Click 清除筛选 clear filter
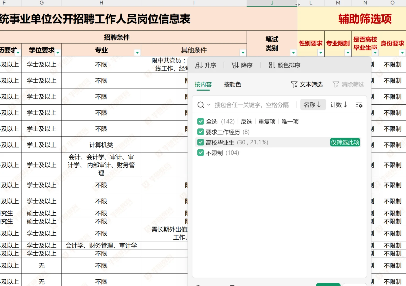Viewport: 406px width, 286px height. tap(348, 84)
